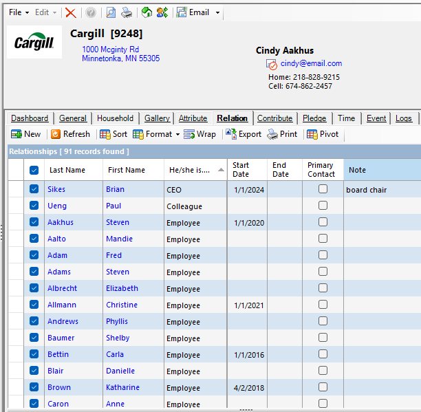Click the red X delete icon

tap(71, 12)
